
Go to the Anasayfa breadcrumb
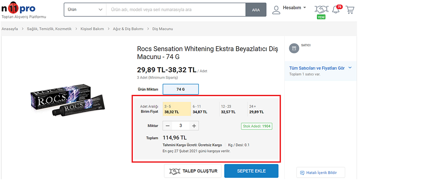click(10, 29)
